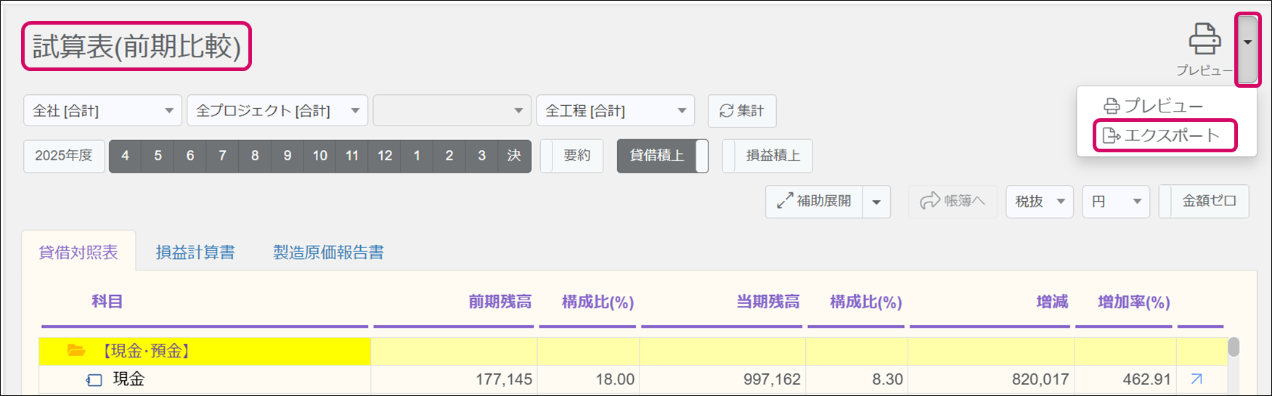The image size is (1272, 396).
Task: Select プレビュー in the dropdown menu
Action: [1154, 106]
